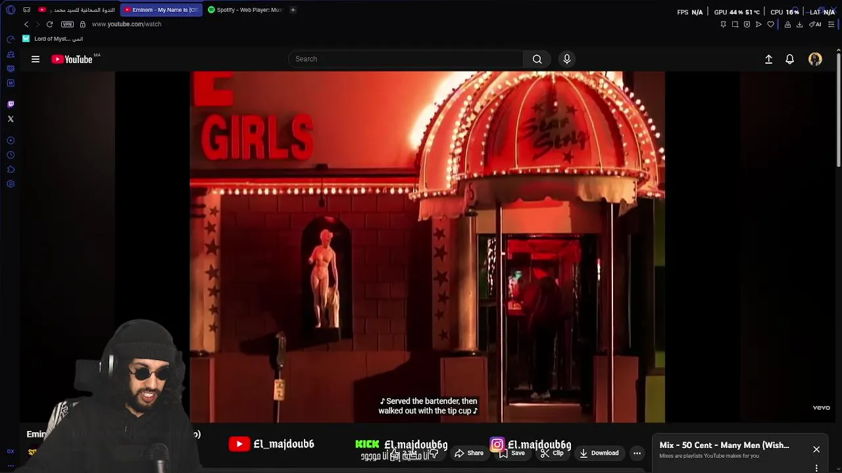Open the mix panel three-dots menu
The width and height of the screenshot is (842, 473).
tap(816, 468)
